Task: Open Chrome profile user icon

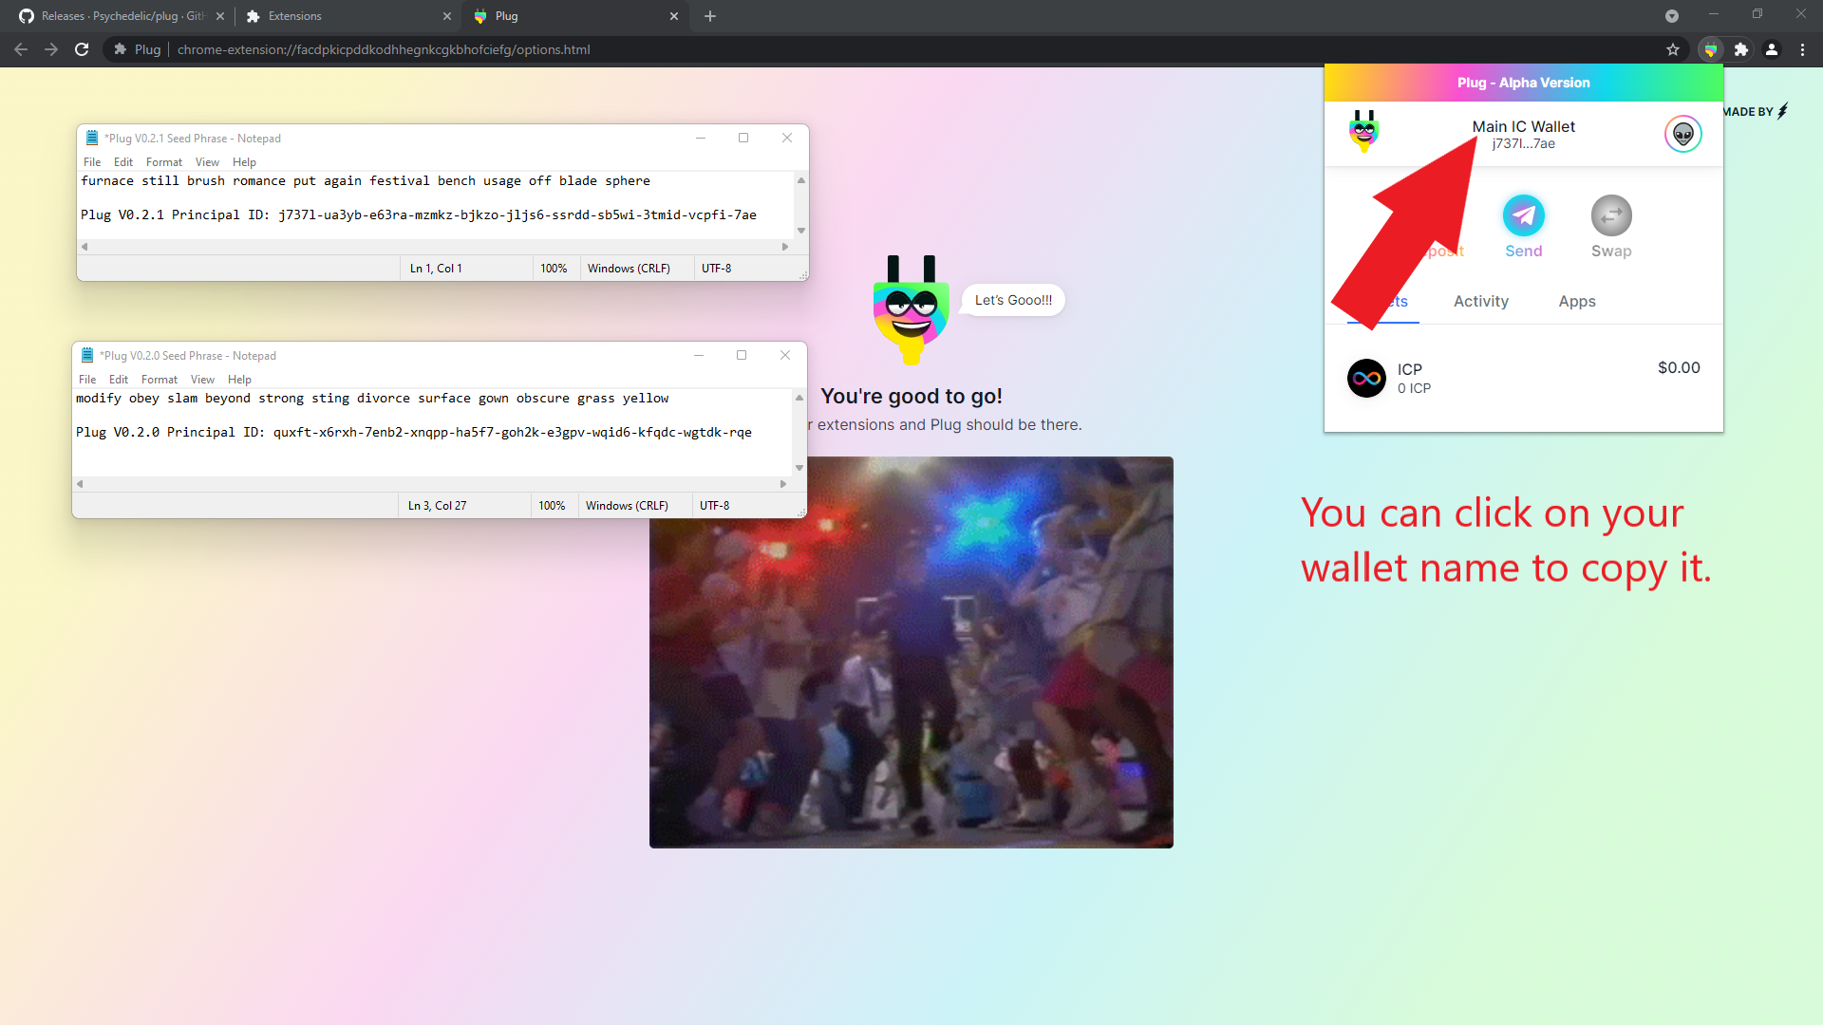Action: (x=1772, y=49)
